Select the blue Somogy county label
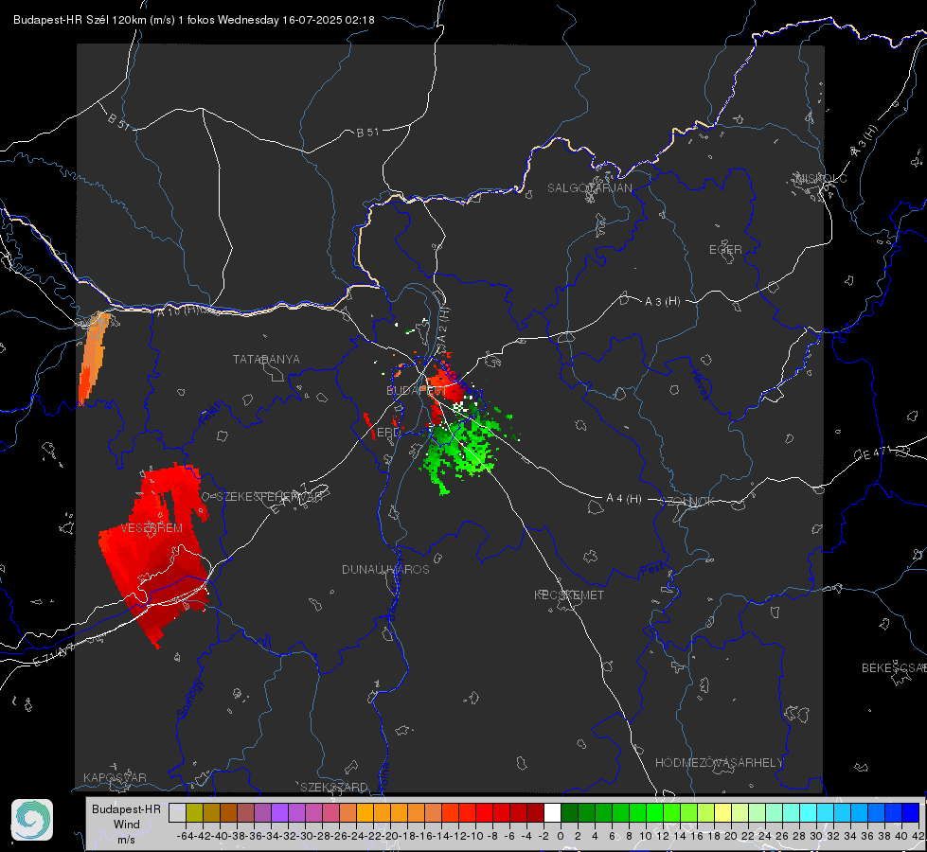Viewport: 927px width, 852px height. point(189,699)
